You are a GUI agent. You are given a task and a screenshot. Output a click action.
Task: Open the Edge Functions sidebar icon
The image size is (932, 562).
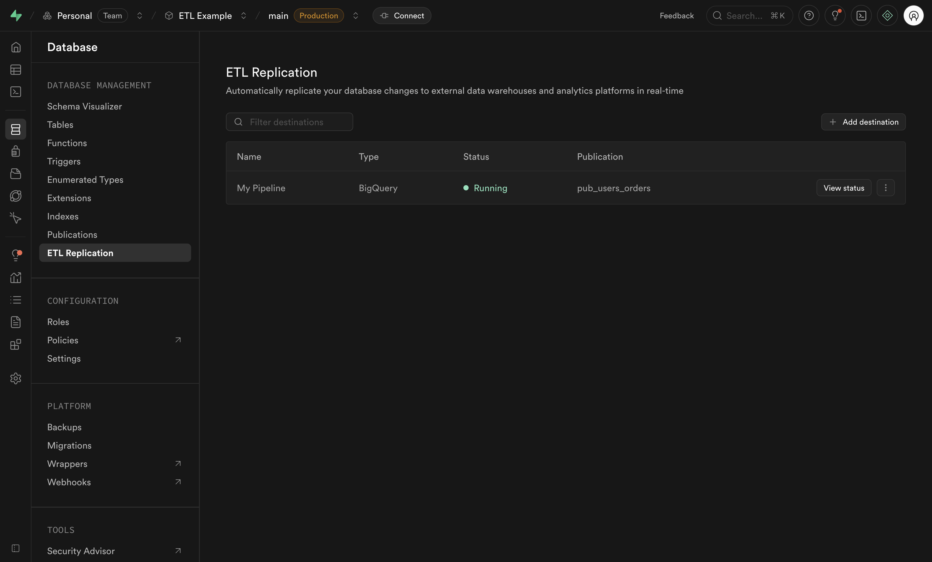pyautogui.click(x=15, y=196)
